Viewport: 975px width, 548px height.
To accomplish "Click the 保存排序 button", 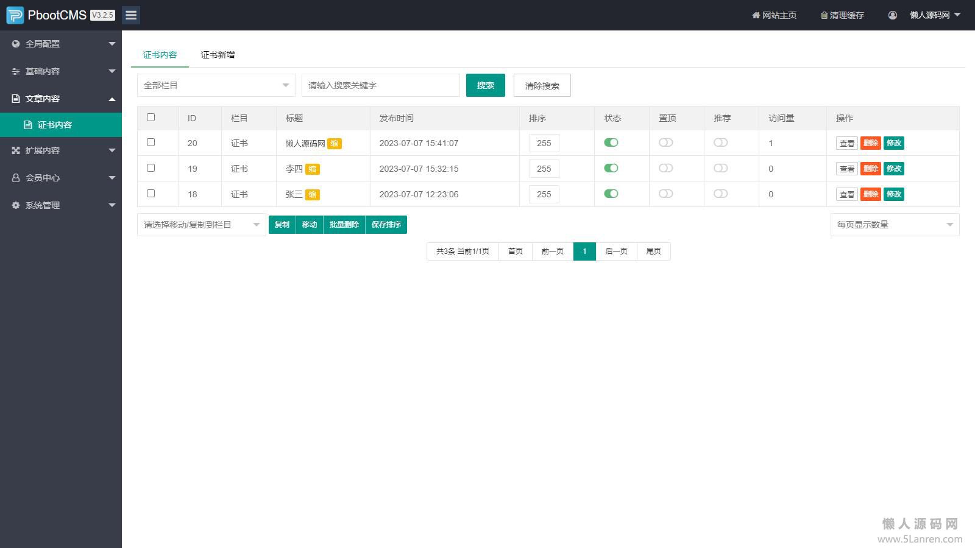I will pyautogui.click(x=386, y=225).
